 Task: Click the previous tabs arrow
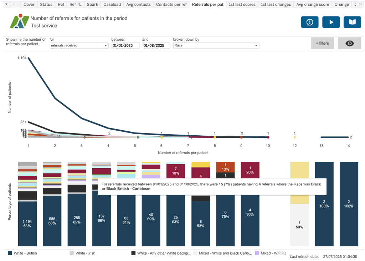coord(14,4)
